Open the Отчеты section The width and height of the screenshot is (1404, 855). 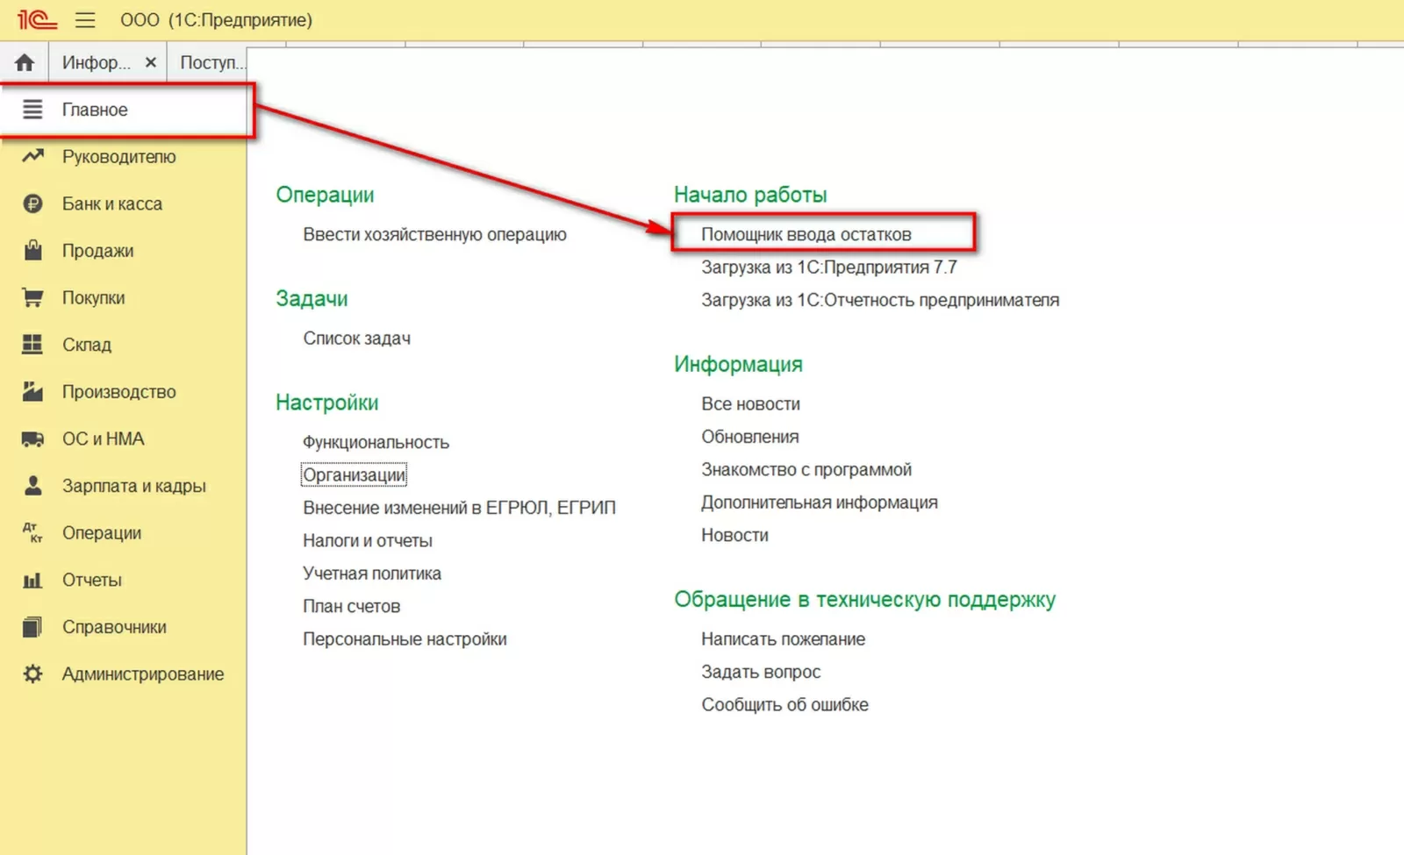click(91, 580)
